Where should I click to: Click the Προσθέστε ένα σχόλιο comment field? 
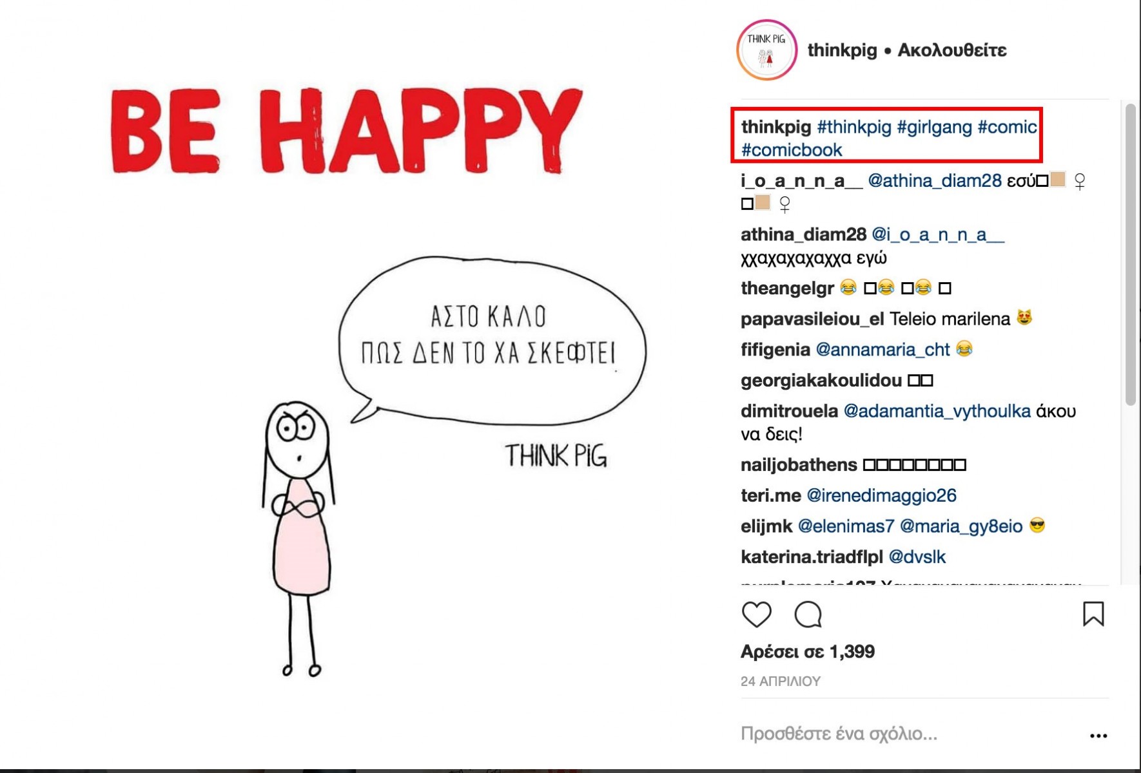point(909,734)
